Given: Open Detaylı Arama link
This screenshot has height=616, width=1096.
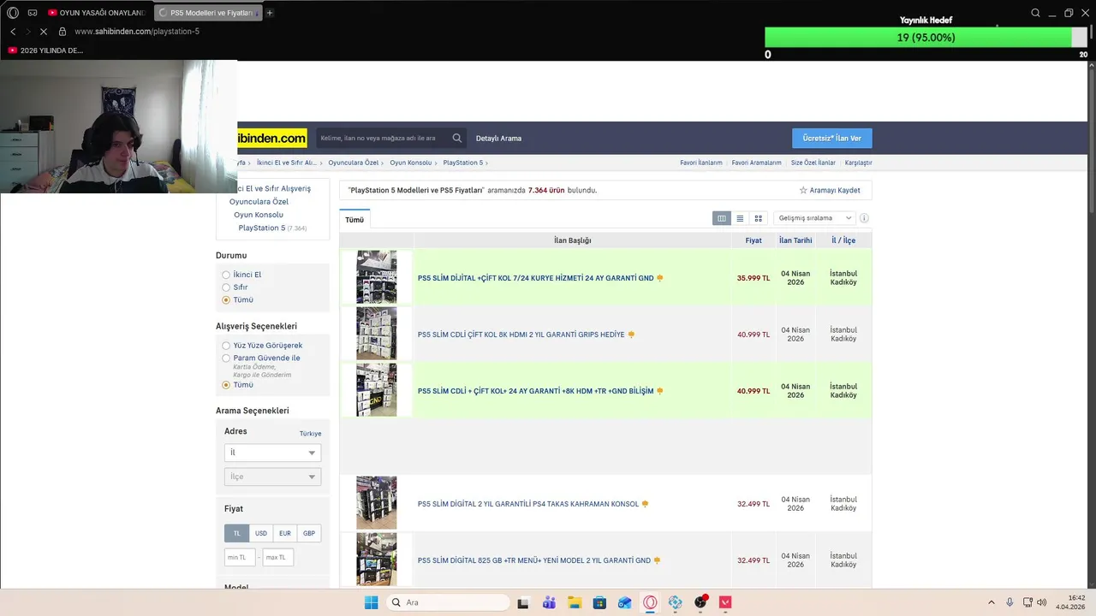Looking at the screenshot, I should [498, 138].
